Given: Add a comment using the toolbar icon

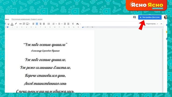Looking at the screenshot, I should coord(24,24).
